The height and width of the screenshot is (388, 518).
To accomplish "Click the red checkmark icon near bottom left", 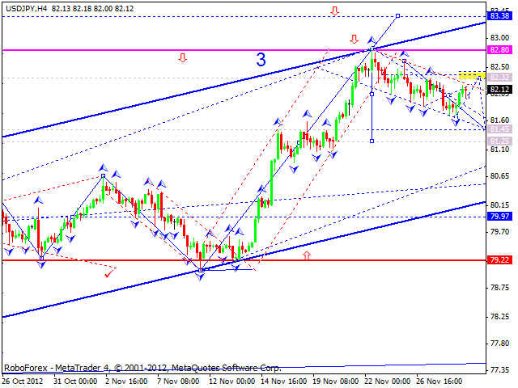I will 108,273.
